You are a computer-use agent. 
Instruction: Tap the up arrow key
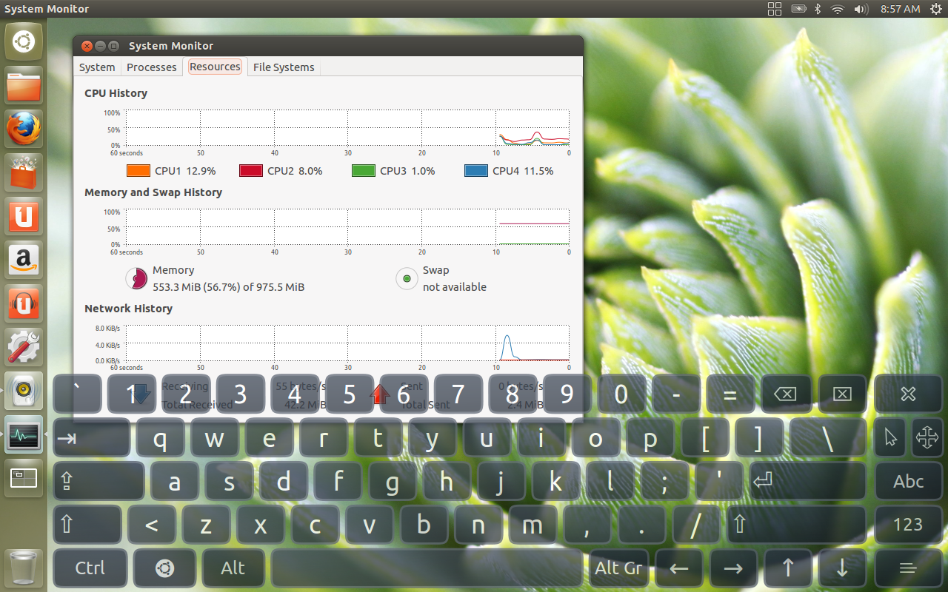tap(788, 568)
